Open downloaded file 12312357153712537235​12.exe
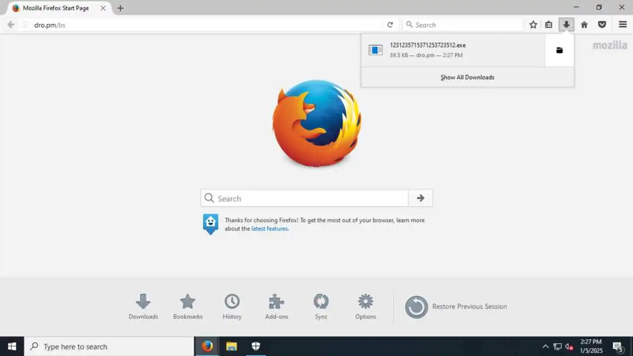 [x=452, y=50]
